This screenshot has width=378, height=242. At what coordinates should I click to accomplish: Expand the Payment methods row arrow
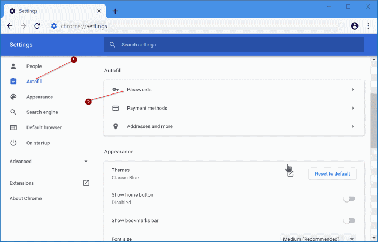click(353, 108)
